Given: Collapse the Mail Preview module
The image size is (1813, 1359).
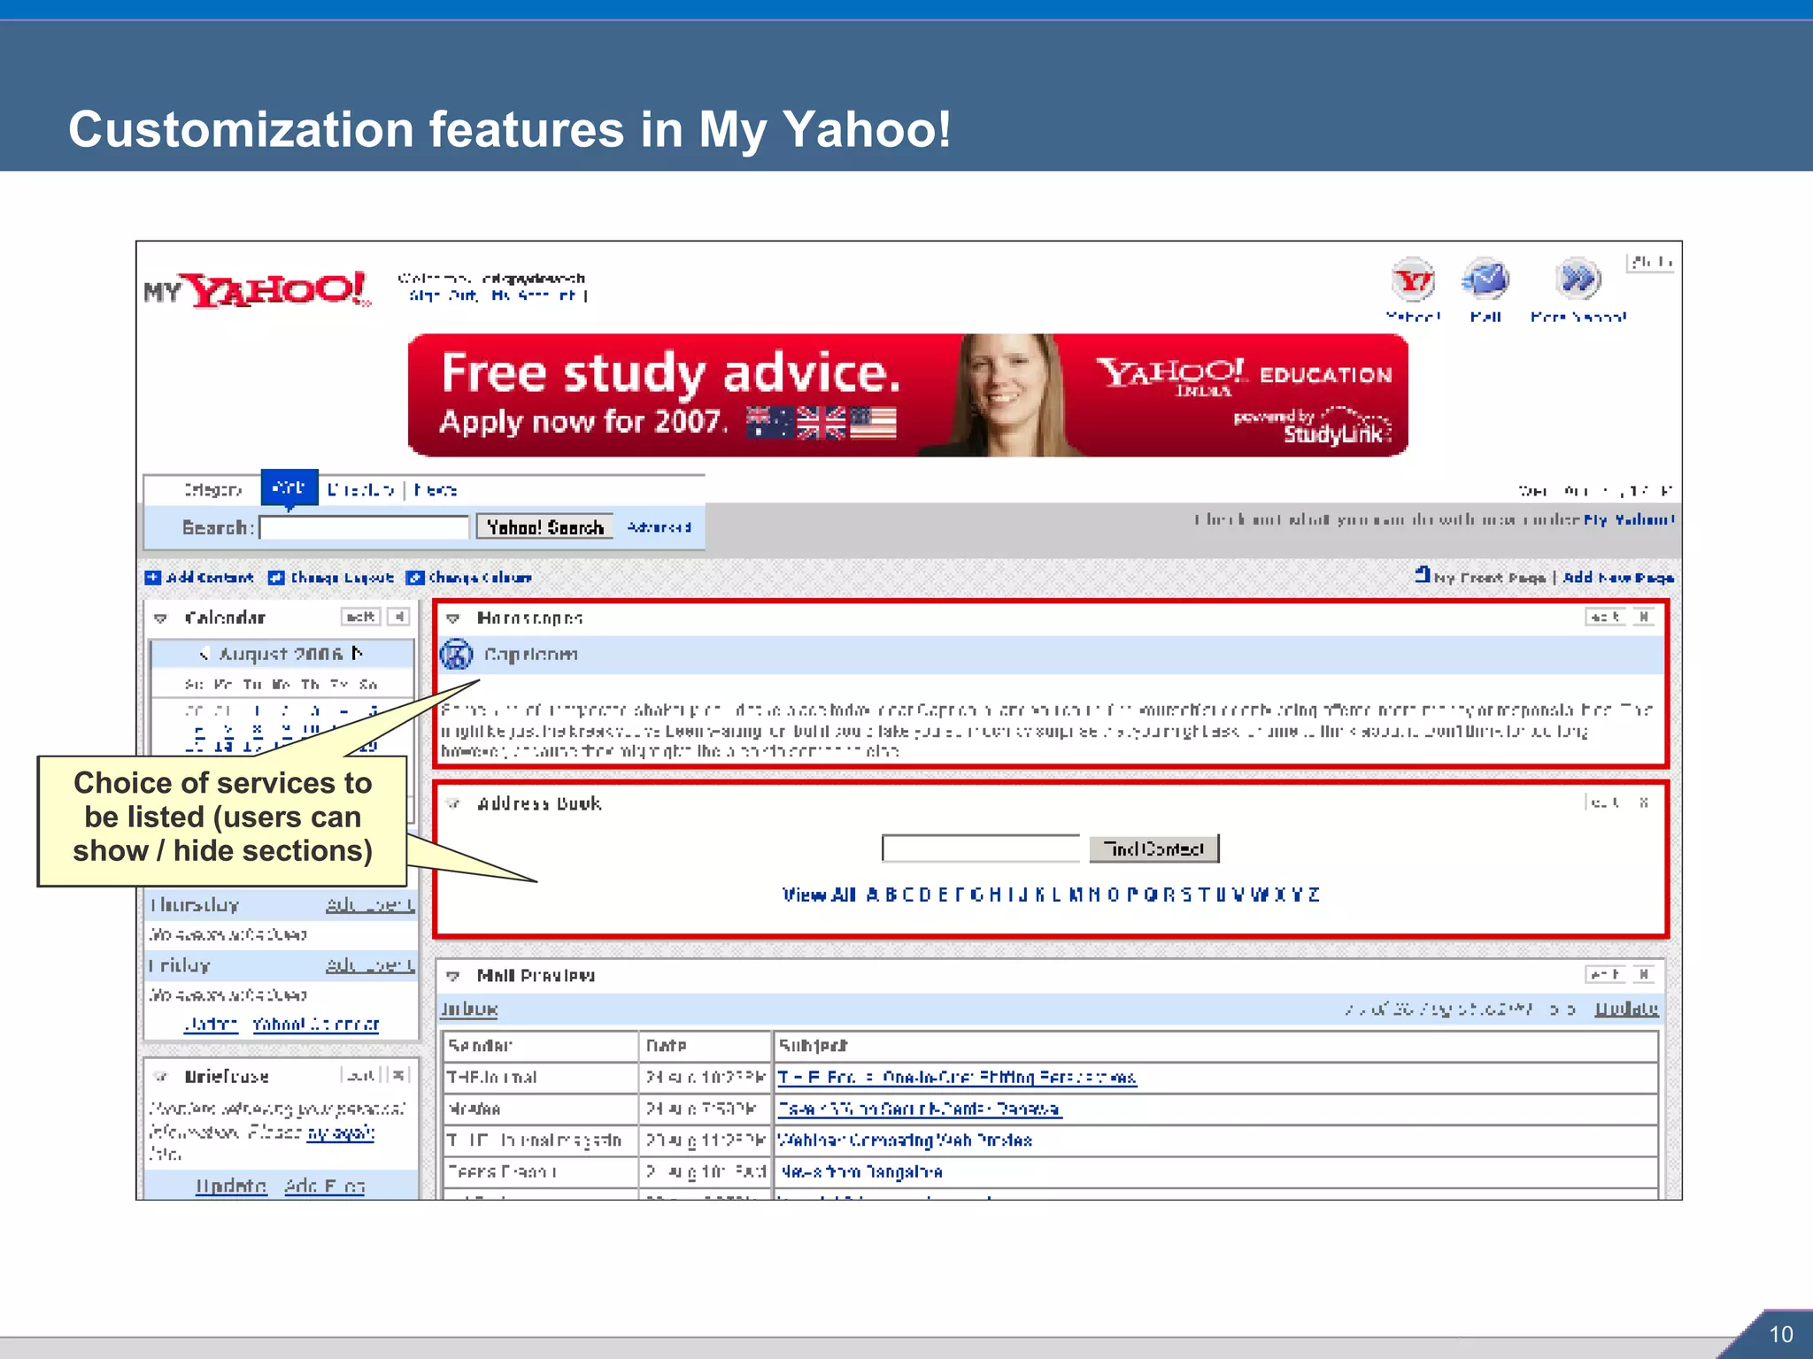Looking at the screenshot, I should pyautogui.click(x=453, y=976).
